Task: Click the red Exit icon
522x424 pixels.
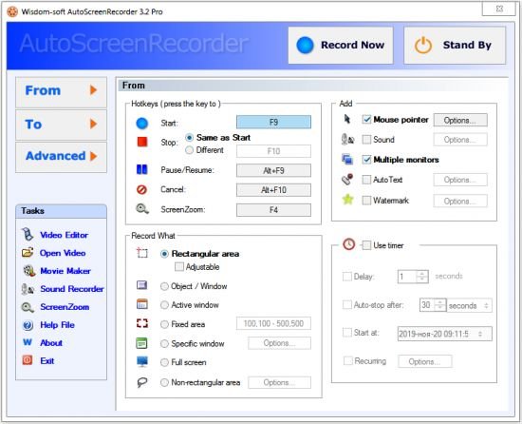Action: [28, 360]
